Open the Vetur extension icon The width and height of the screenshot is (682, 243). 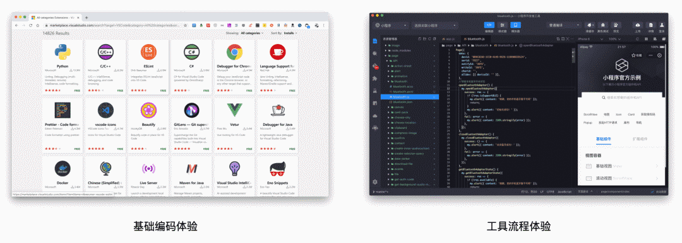pos(234,111)
